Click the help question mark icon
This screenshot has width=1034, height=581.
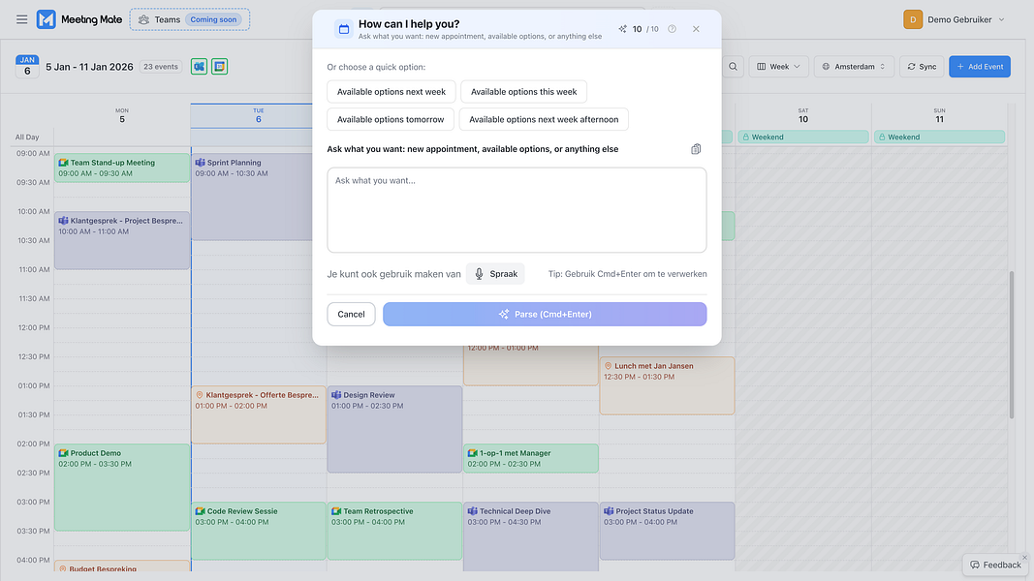(672, 29)
